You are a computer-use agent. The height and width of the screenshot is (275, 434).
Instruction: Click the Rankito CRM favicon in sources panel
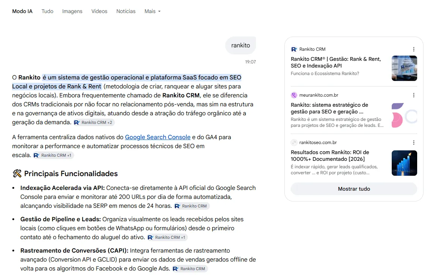(x=294, y=49)
